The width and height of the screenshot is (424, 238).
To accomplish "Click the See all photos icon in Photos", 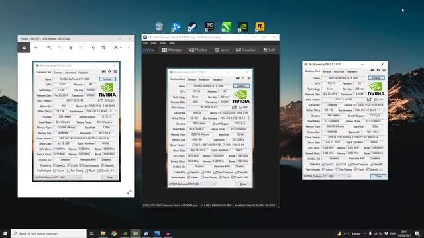I will [24, 48].
